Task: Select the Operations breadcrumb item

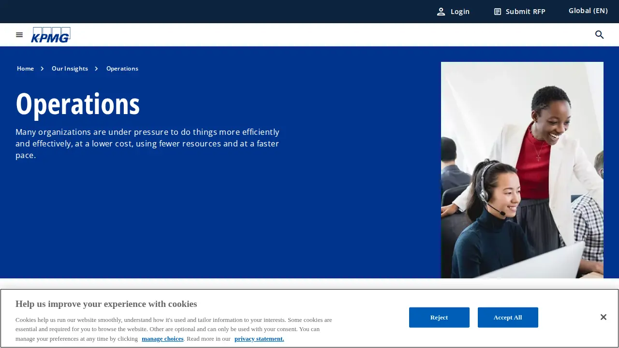Action: (122, 69)
